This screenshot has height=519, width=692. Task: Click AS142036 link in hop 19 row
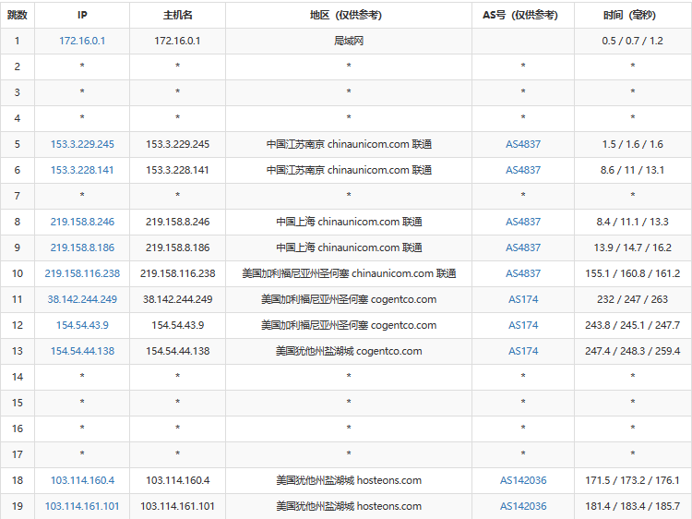[x=523, y=506]
